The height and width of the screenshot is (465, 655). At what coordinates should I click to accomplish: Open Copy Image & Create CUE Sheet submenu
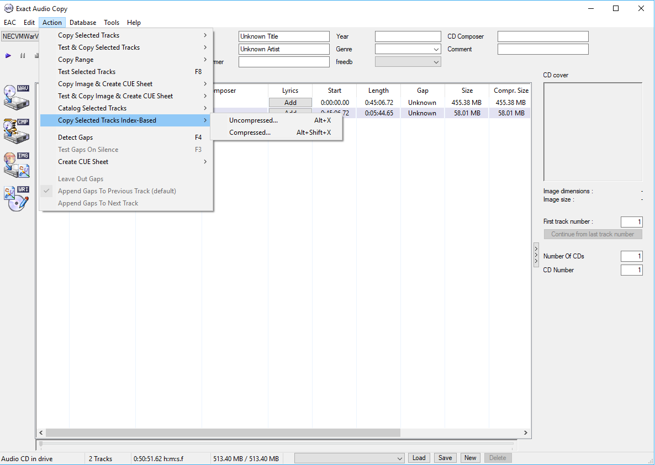(126, 83)
